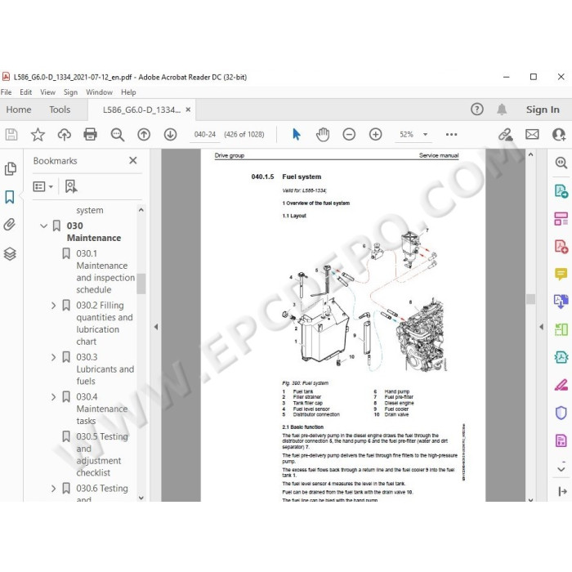Zoom in with the plus button
The image size is (572, 572).
pos(375,135)
